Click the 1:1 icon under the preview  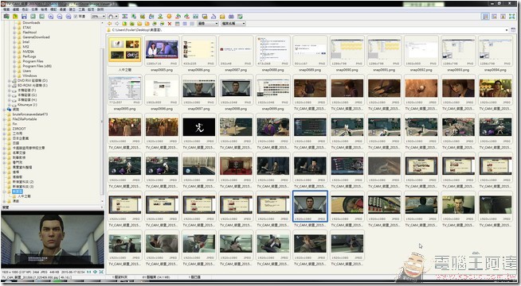pyautogui.click(x=89, y=272)
